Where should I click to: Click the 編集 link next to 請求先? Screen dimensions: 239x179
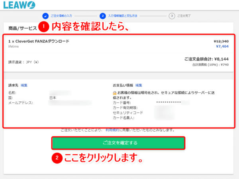point(24,85)
